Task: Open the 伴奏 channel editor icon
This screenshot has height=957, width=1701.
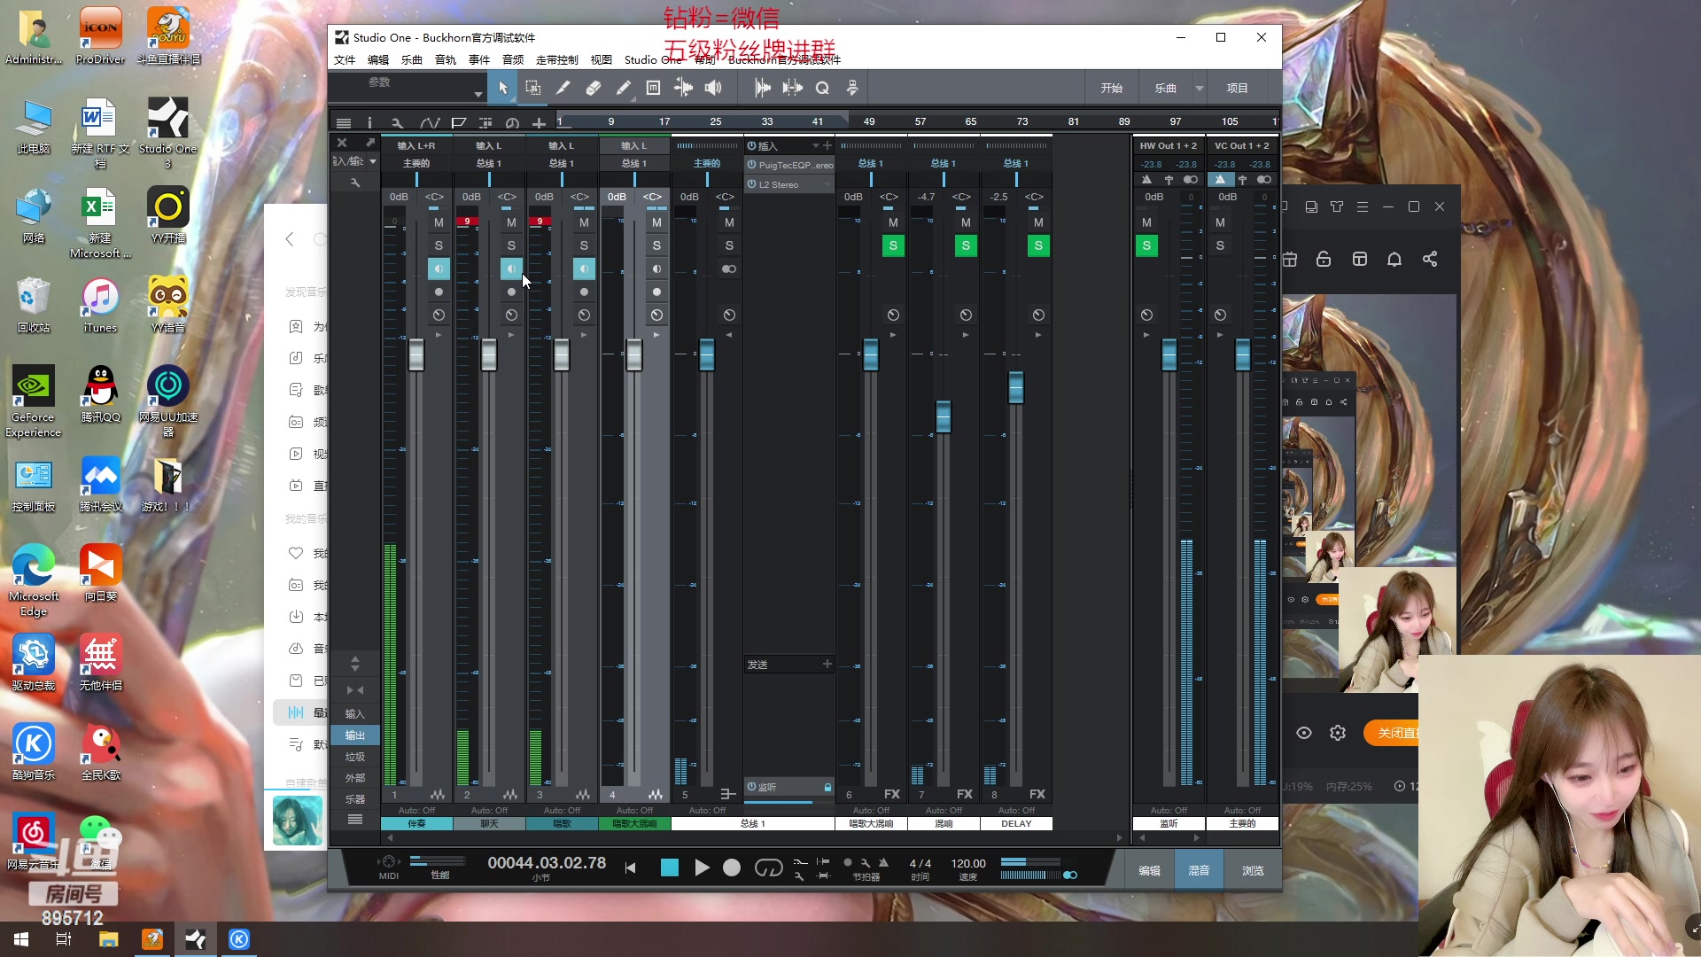Action: (438, 794)
